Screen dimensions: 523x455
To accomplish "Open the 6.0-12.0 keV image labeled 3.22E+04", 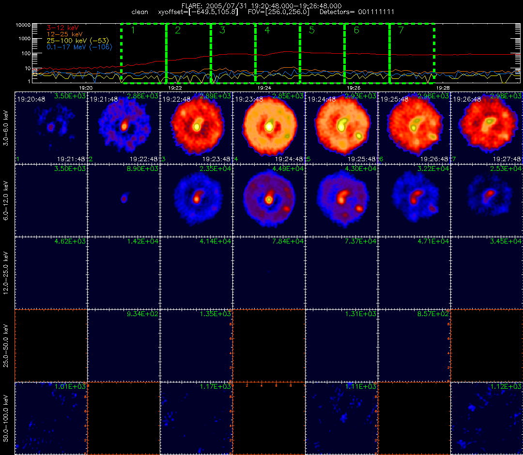I will pos(415,201).
